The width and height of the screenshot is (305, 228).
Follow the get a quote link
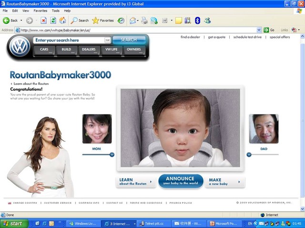click(x=217, y=37)
